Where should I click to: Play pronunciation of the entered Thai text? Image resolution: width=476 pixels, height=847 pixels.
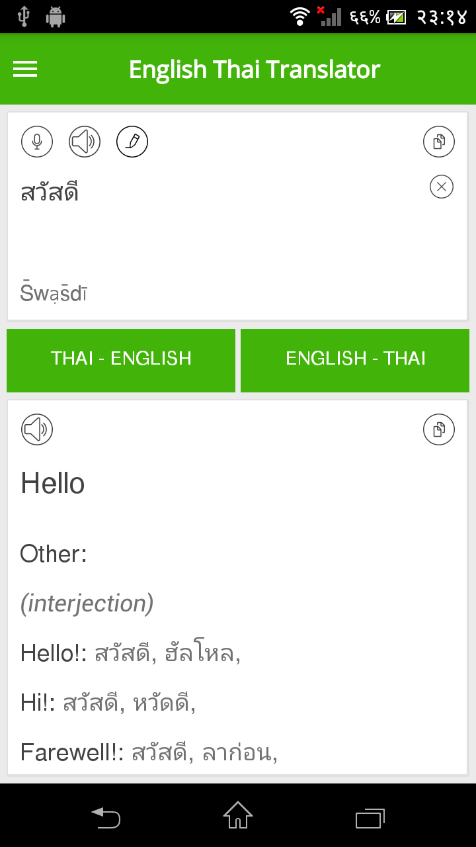pyautogui.click(x=84, y=141)
